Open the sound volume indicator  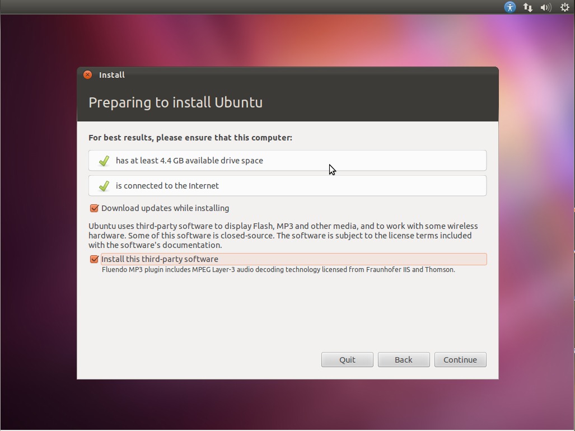[x=546, y=7]
